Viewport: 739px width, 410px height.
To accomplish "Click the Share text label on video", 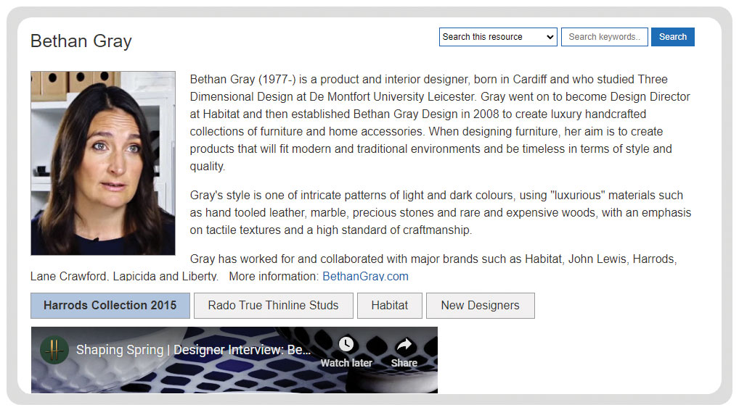I will [x=404, y=363].
